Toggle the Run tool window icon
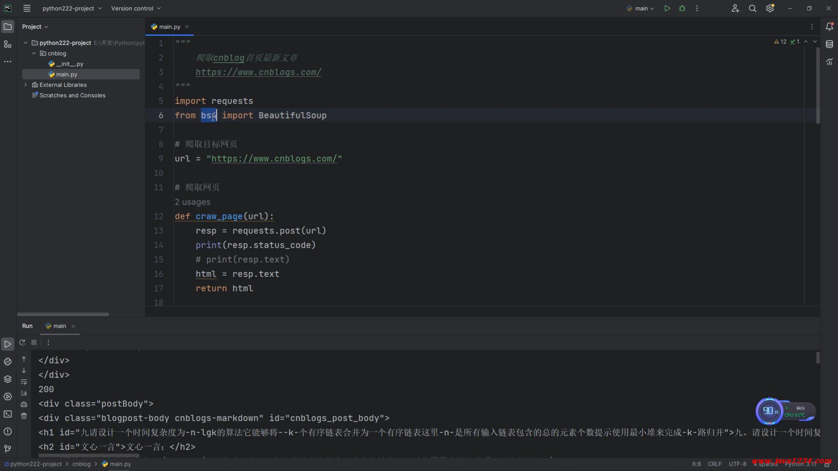The image size is (838, 471). 7,344
